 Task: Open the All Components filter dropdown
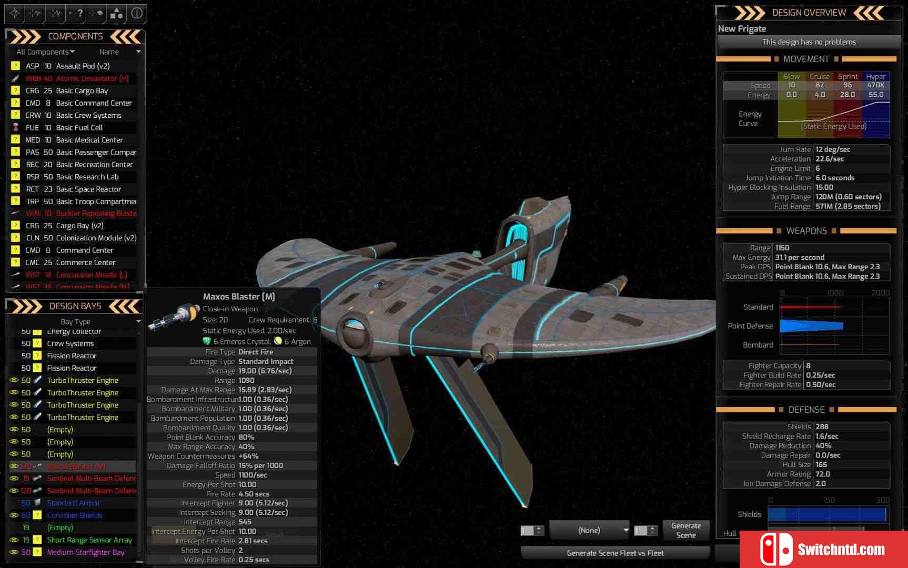46,52
